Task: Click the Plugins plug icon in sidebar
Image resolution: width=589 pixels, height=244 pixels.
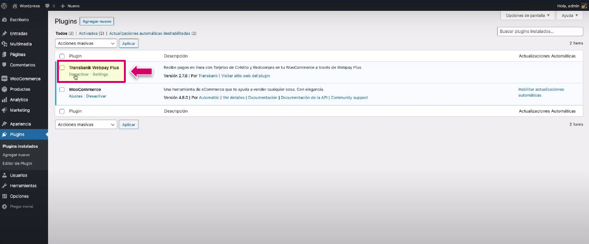Action: tap(4, 134)
